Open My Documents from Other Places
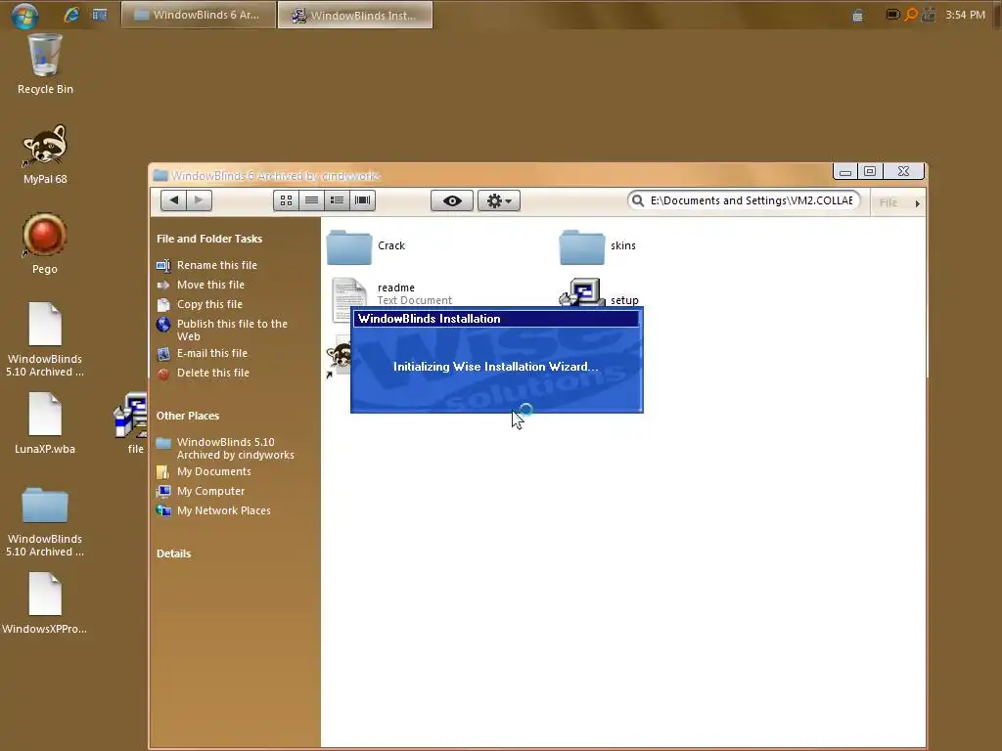 (x=214, y=472)
